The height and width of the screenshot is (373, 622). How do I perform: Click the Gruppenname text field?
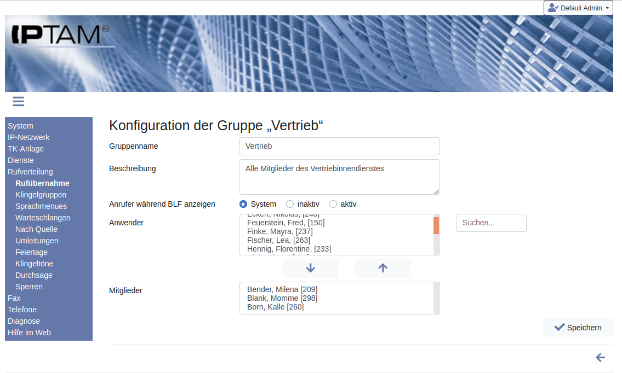click(x=339, y=146)
